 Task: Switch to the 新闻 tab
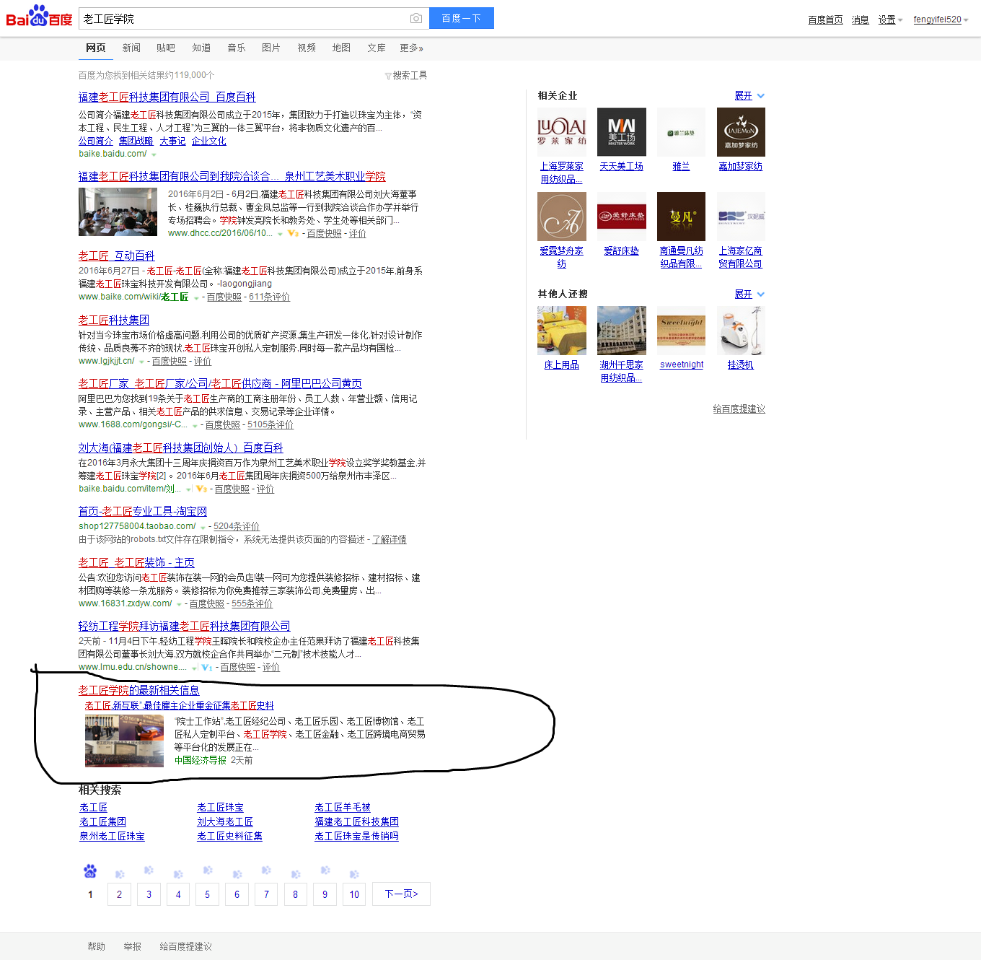coord(131,48)
